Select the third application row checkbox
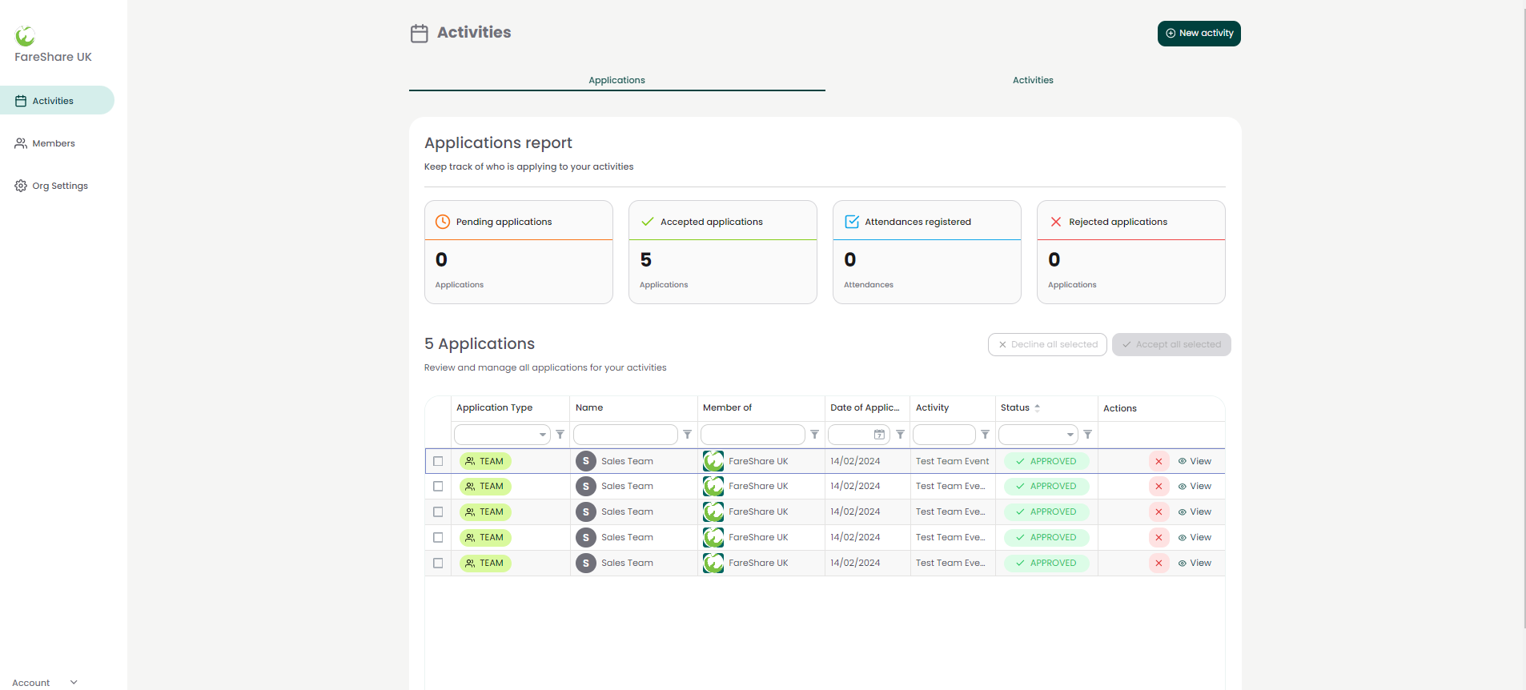Viewport: 1526px width, 690px height. coord(438,512)
